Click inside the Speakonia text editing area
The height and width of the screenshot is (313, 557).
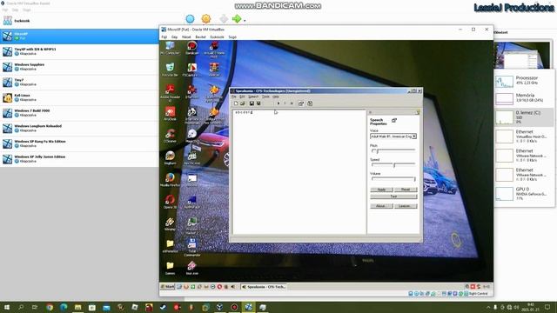[x=299, y=172]
